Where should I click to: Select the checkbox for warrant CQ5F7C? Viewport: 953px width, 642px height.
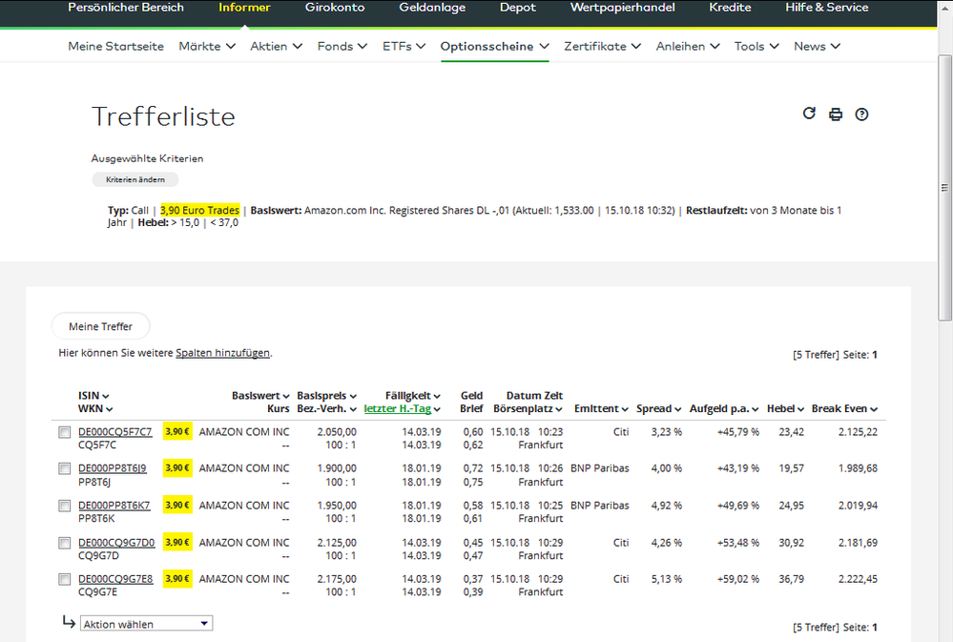click(64, 431)
